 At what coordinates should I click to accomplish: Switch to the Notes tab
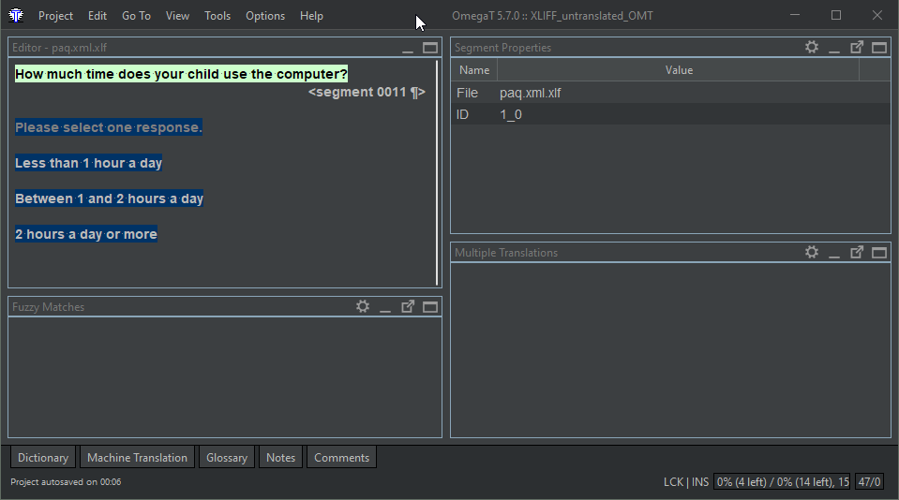pos(280,458)
